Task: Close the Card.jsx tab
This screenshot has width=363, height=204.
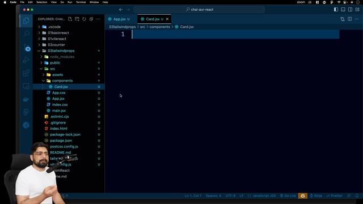Action: pyautogui.click(x=167, y=19)
